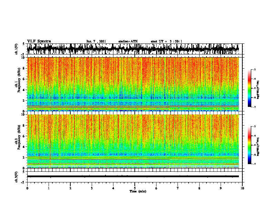Click the "ch.1(V)" waveform axis label

click(16, 49)
